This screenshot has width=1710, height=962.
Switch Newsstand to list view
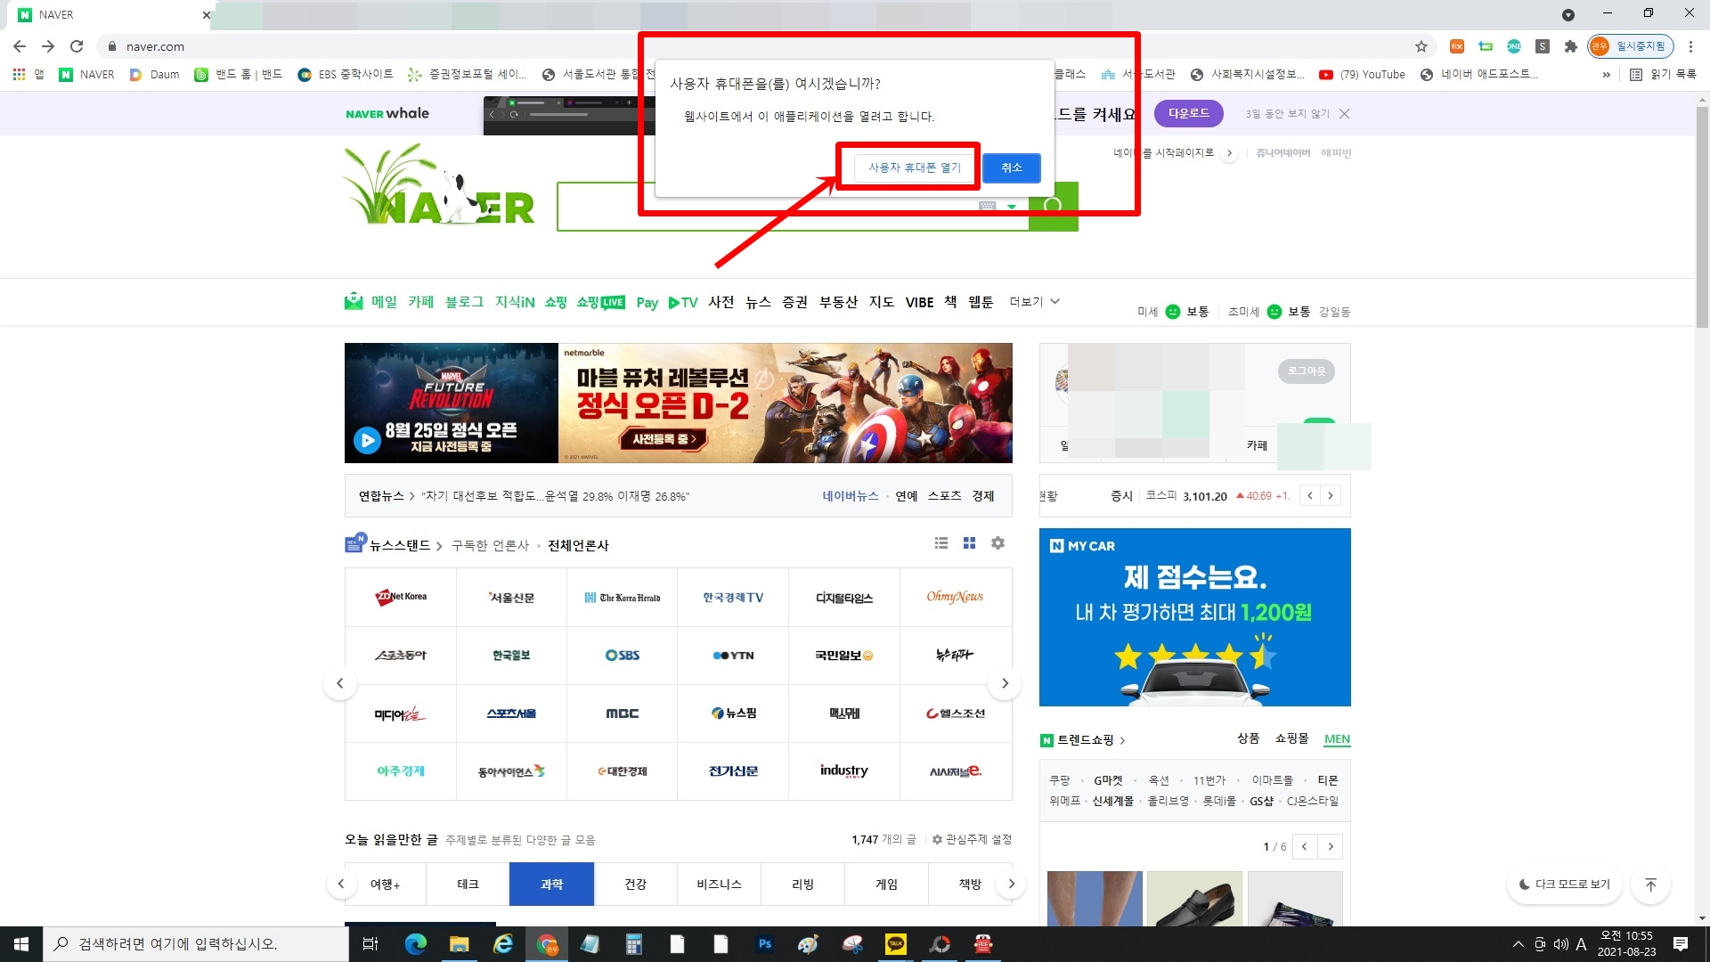[941, 543]
